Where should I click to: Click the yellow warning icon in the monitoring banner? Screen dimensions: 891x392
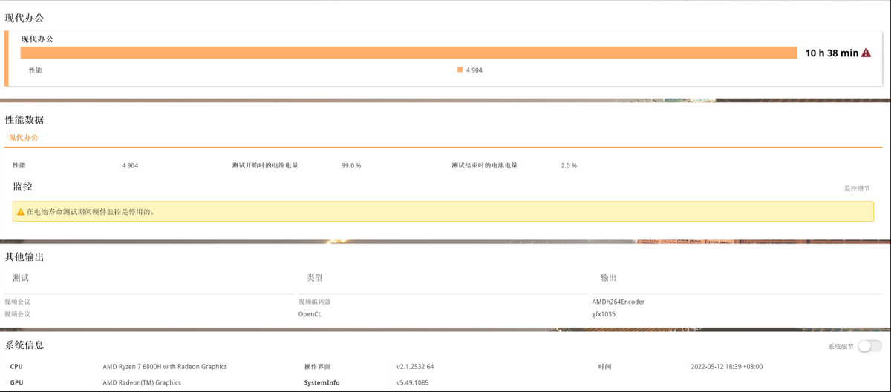coord(21,212)
